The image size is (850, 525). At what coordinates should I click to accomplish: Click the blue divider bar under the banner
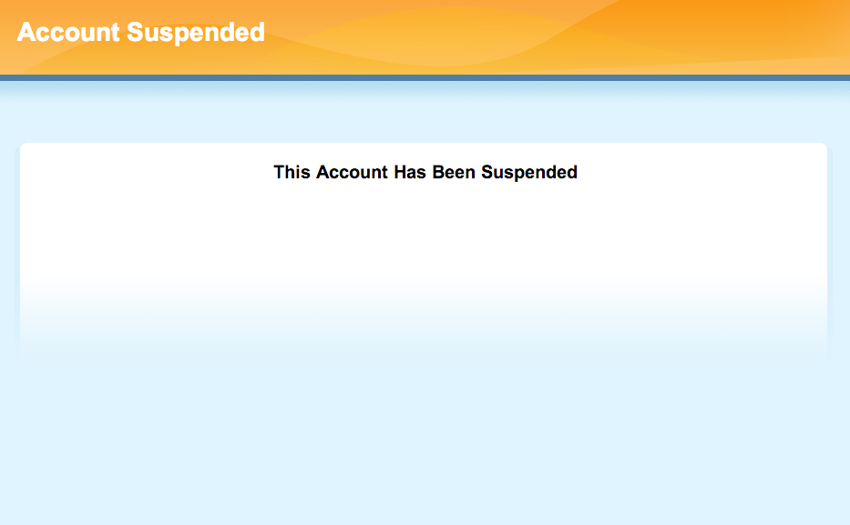point(425,78)
